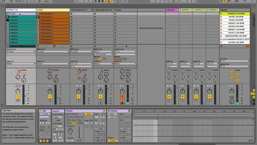Set track 4 monitor to Auto
Image resolution: width=257 pixels, height=145 pixels.
[100, 59]
